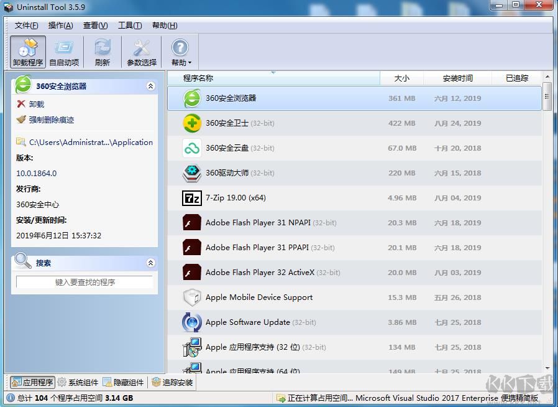Click the 键入要查找的程序 search field
Viewport: 558px width, 407px height.
click(x=85, y=283)
